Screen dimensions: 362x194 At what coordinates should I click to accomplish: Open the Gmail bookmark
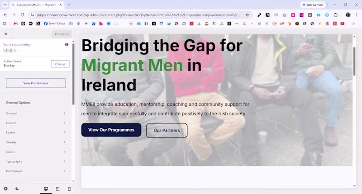[15, 24]
